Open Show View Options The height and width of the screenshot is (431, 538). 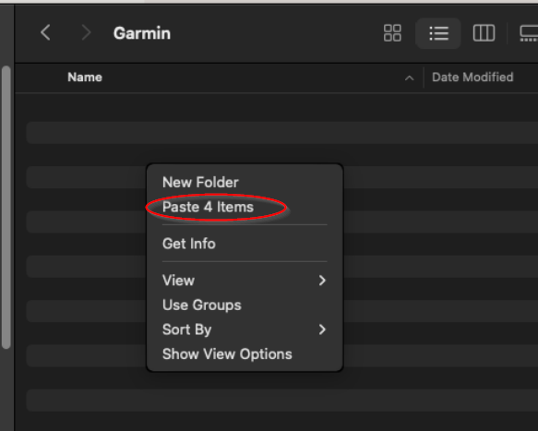tap(227, 354)
